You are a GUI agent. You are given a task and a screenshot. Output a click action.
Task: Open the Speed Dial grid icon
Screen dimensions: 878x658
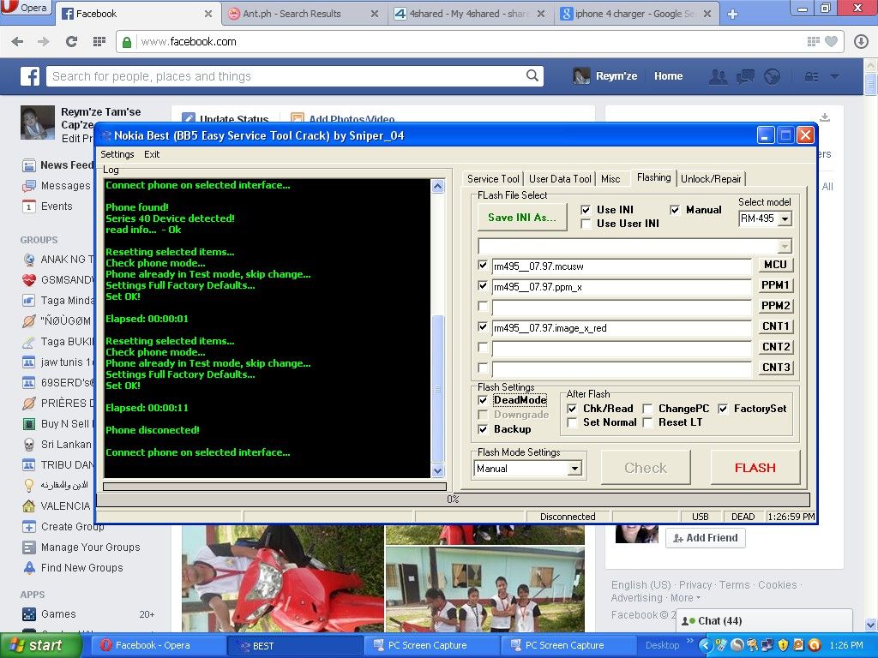[x=99, y=41]
